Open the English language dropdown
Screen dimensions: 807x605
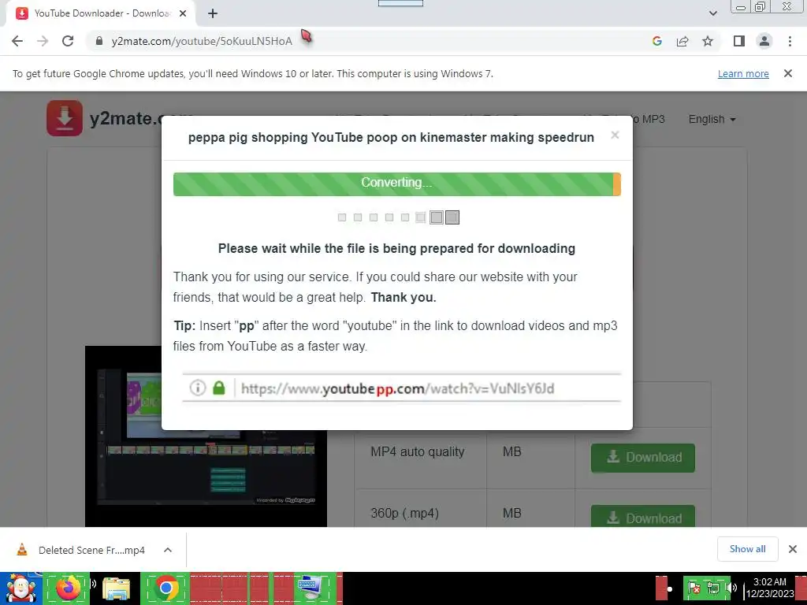712,120
